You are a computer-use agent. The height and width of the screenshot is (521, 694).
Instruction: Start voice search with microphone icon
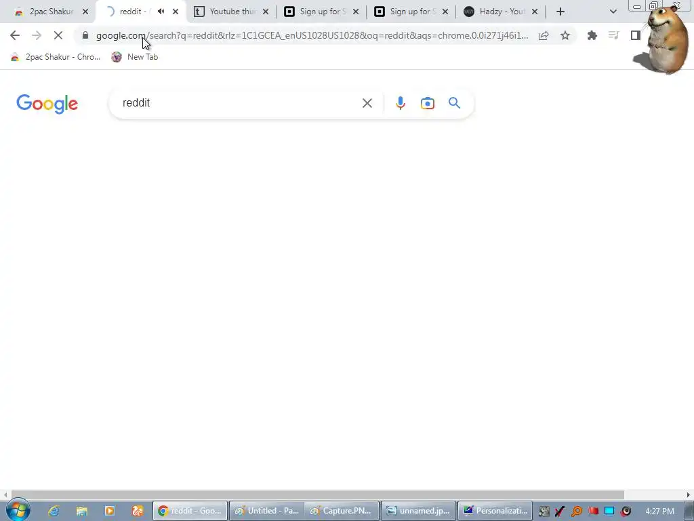tap(400, 103)
